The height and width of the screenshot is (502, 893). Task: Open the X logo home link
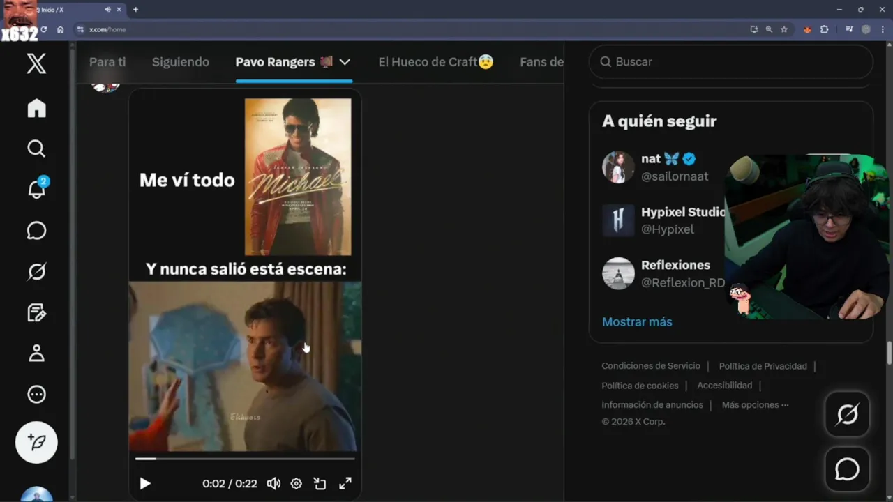pos(36,63)
